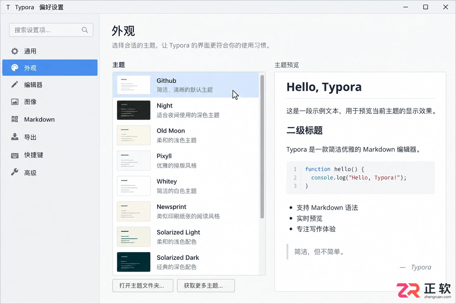
Task: Select the Newsprint theme thumbnail
Action: pos(134,211)
